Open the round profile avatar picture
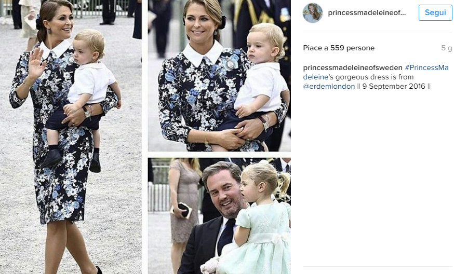The height and width of the screenshot is (274, 454). [x=313, y=13]
